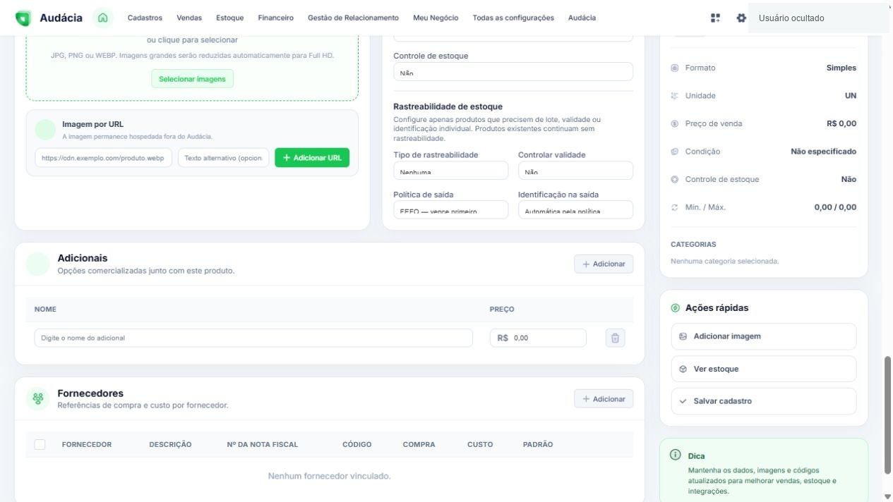This screenshot has width=893, height=502.
Task: Open the Identificação na saída dropdown
Action: pyautogui.click(x=575, y=209)
